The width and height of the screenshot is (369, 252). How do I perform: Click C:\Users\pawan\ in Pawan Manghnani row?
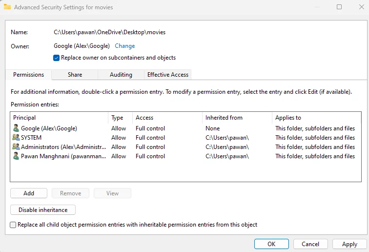click(227, 156)
